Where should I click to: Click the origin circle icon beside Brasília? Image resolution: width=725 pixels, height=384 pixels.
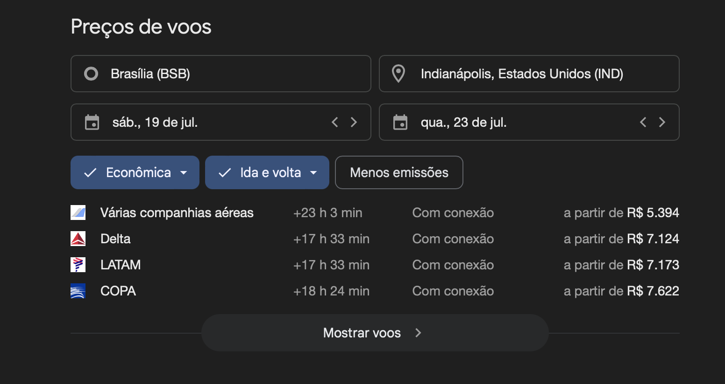pos(91,74)
